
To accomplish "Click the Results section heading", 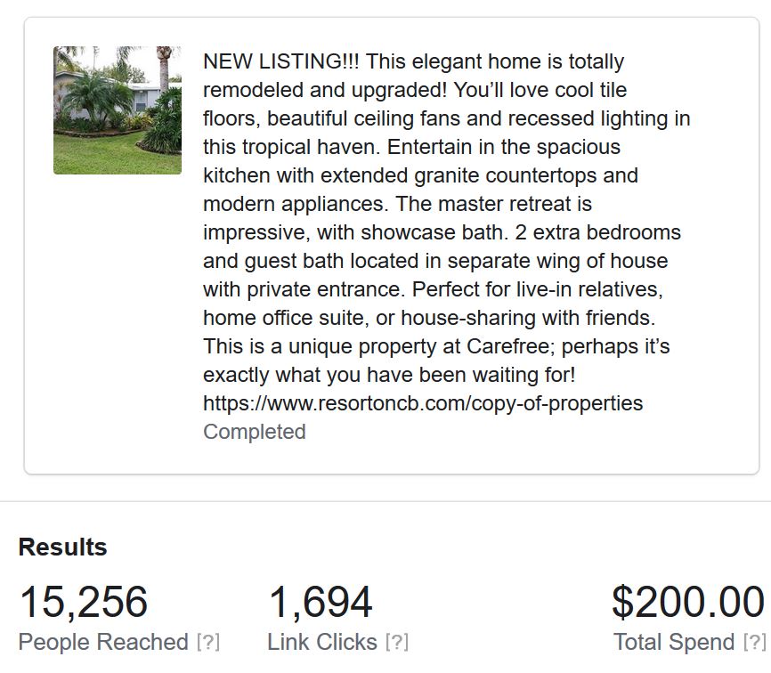I will pyautogui.click(x=62, y=547).
